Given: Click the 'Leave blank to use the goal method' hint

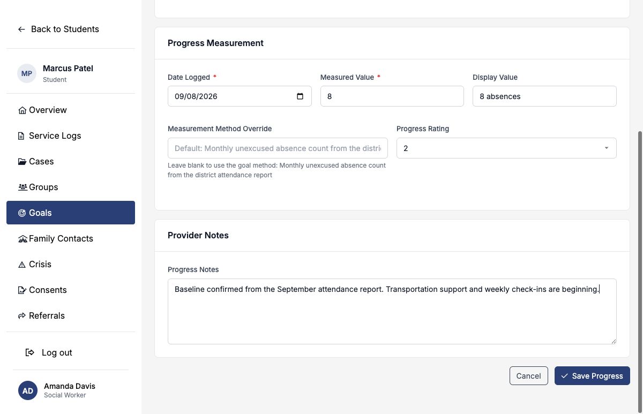Looking at the screenshot, I should click(x=276, y=170).
